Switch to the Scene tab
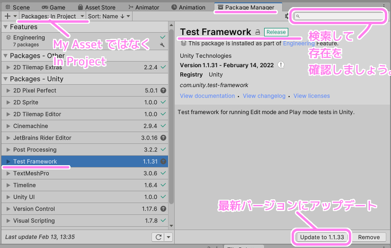The width and height of the screenshot is (391, 248). (x=18, y=7)
